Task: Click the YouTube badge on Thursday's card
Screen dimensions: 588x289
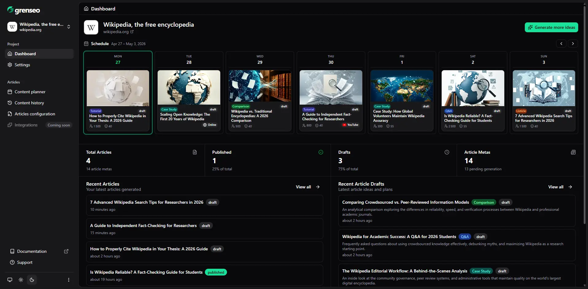Action: coord(351,125)
